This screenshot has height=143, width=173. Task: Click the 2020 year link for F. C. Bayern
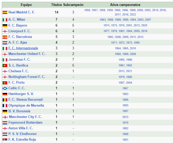[144, 25]
